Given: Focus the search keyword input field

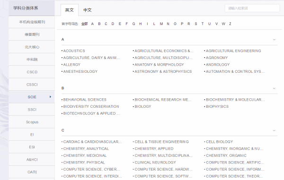Looking at the screenshot, I should [252, 8].
